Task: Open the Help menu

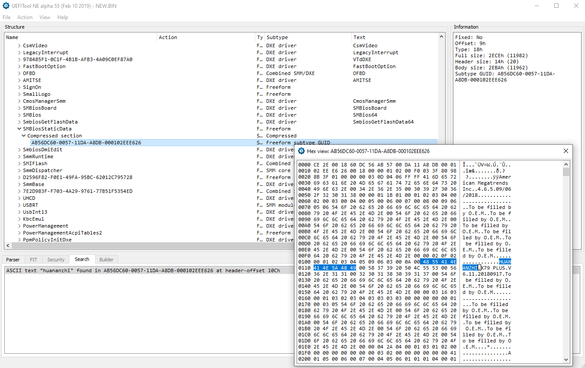Action: 63,17
